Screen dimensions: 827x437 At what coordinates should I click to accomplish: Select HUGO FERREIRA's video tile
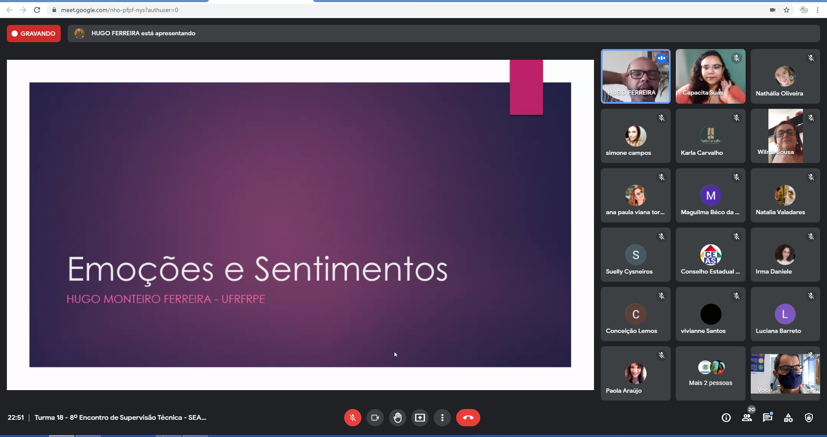635,77
